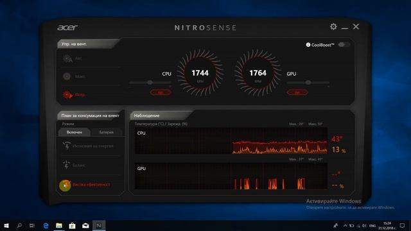
Task: Select the power saver plan icon
Action: pyautogui.click(x=67, y=146)
